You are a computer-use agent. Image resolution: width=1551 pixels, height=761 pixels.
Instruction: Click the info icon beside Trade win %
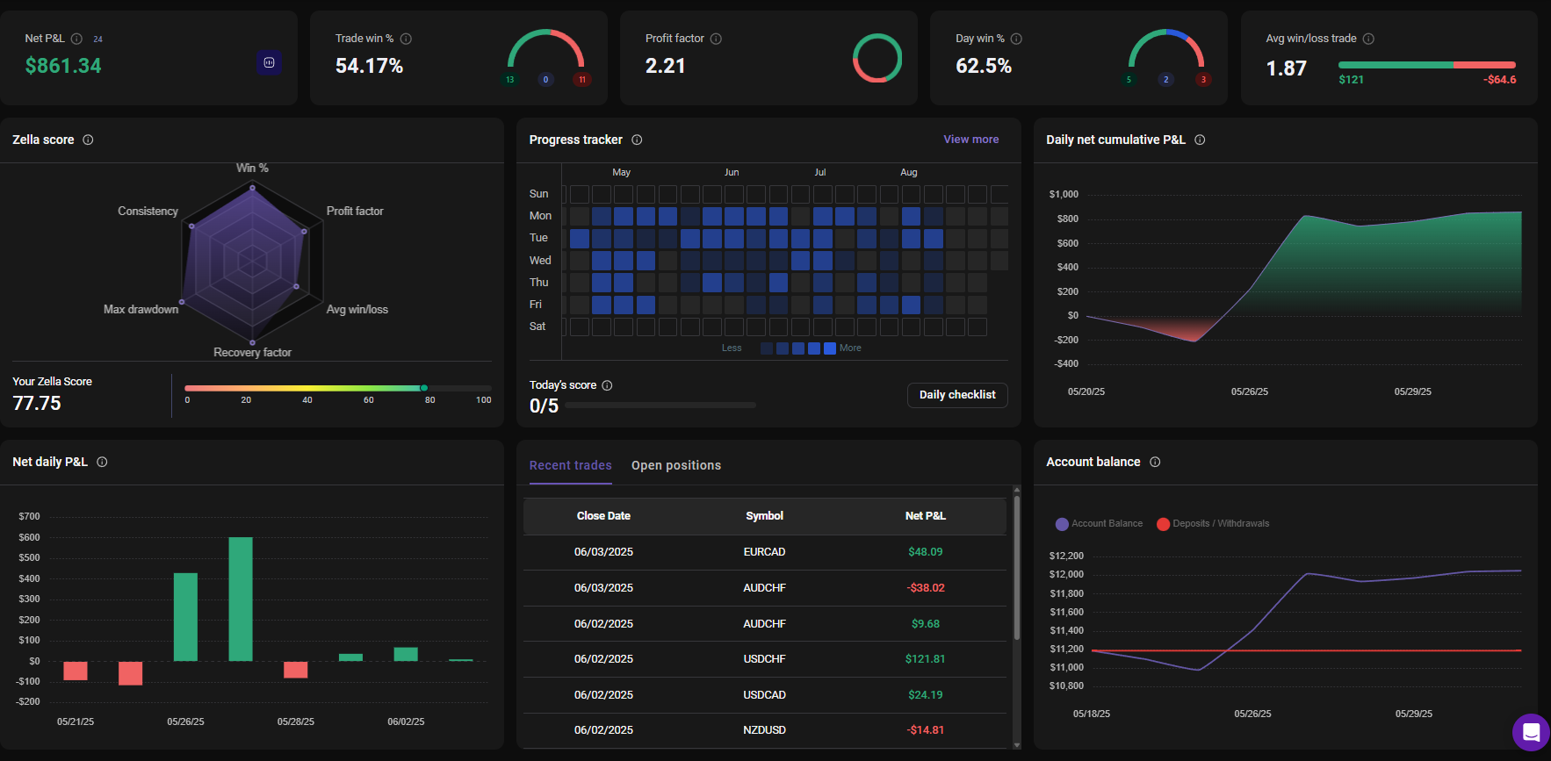pos(406,39)
